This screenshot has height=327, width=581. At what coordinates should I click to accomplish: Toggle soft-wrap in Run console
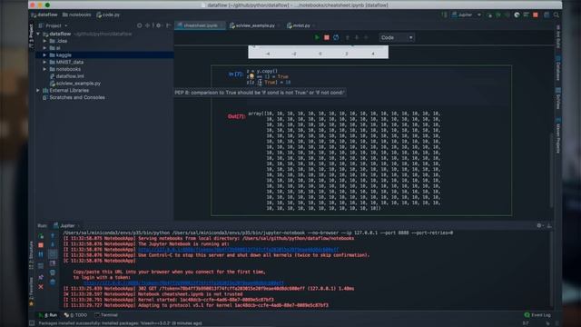[x=53, y=254]
